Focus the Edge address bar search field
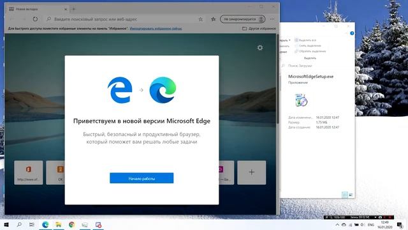 coord(125,19)
